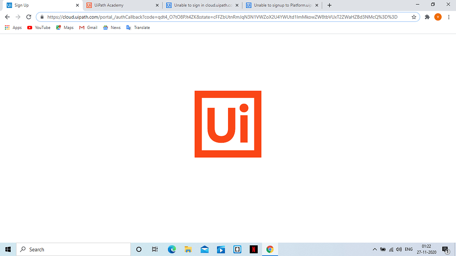Open the bracket-icon app on taskbar
The width and height of the screenshot is (456, 256).
click(x=237, y=249)
